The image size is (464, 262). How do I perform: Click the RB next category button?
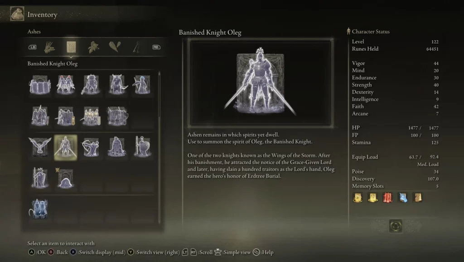pyautogui.click(x=156, y=47)
